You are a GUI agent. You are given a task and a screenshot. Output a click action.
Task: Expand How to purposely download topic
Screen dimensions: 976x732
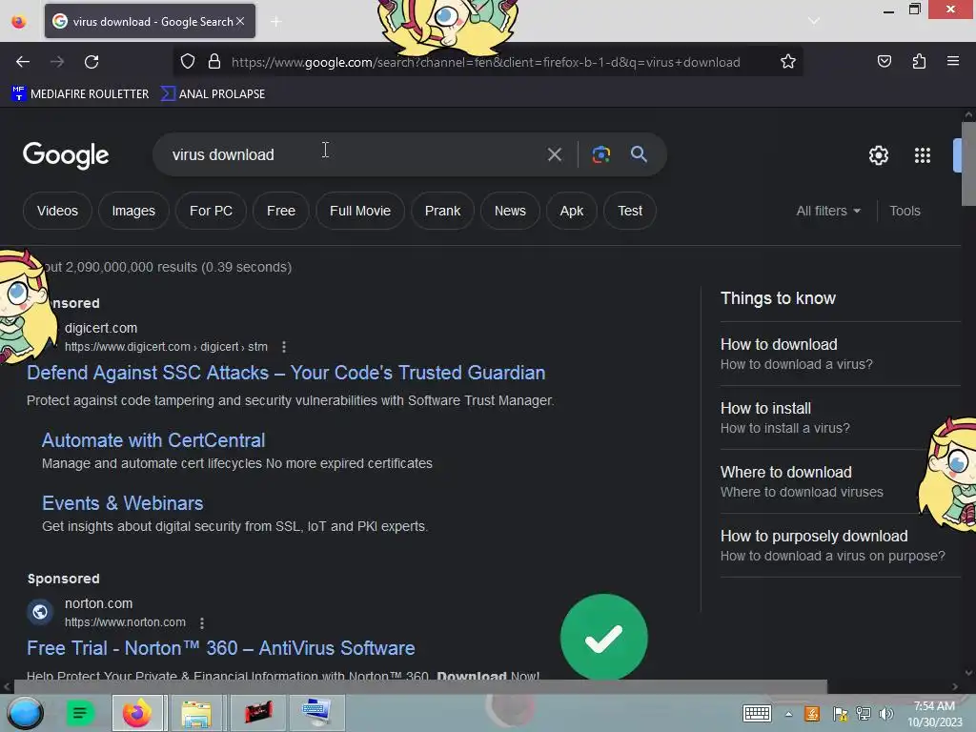point(841,545)
